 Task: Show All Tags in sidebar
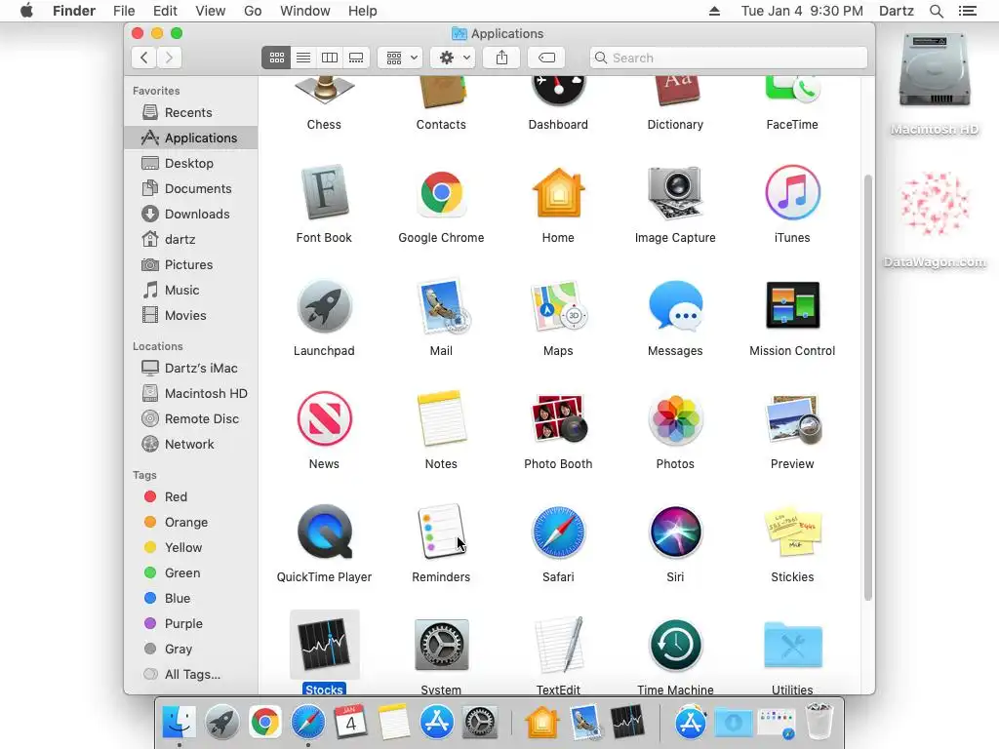191,675
